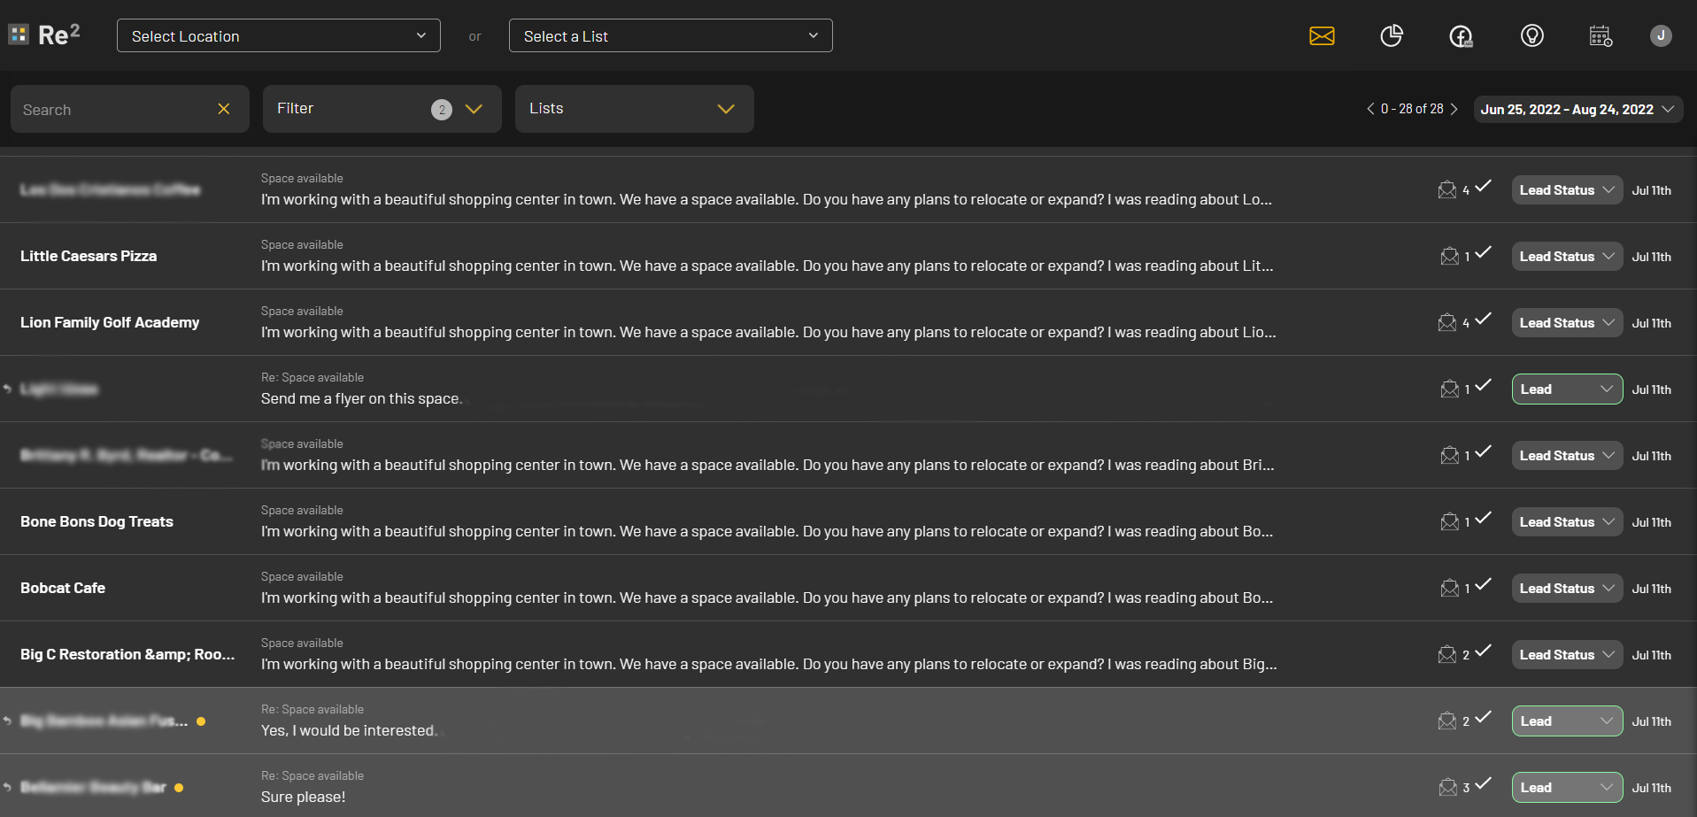Click the '0 - 28 of 28' pagination text

pyautogui.click(x=1412, y=109)
